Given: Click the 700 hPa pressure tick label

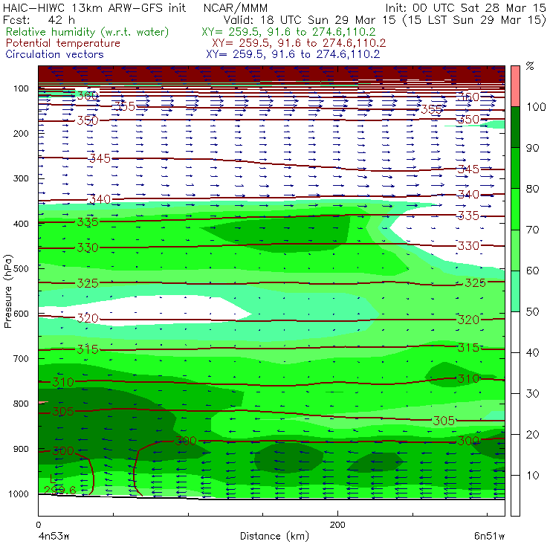Looking at the screenshot, I should (x=21, y=358).
